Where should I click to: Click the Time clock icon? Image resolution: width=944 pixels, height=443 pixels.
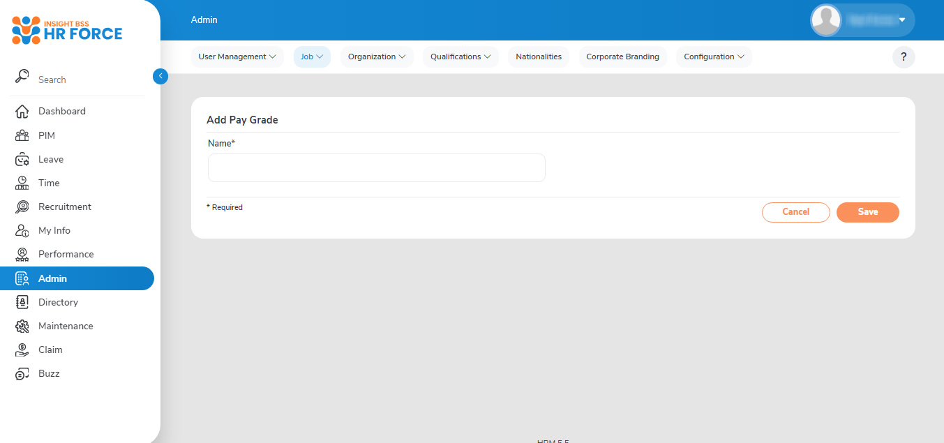click(x=22, y=183)
